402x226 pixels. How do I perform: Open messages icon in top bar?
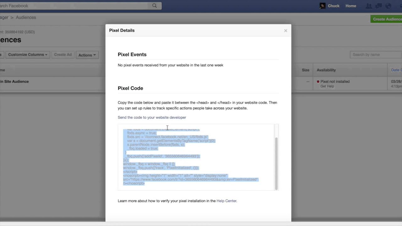pos(378,6)
